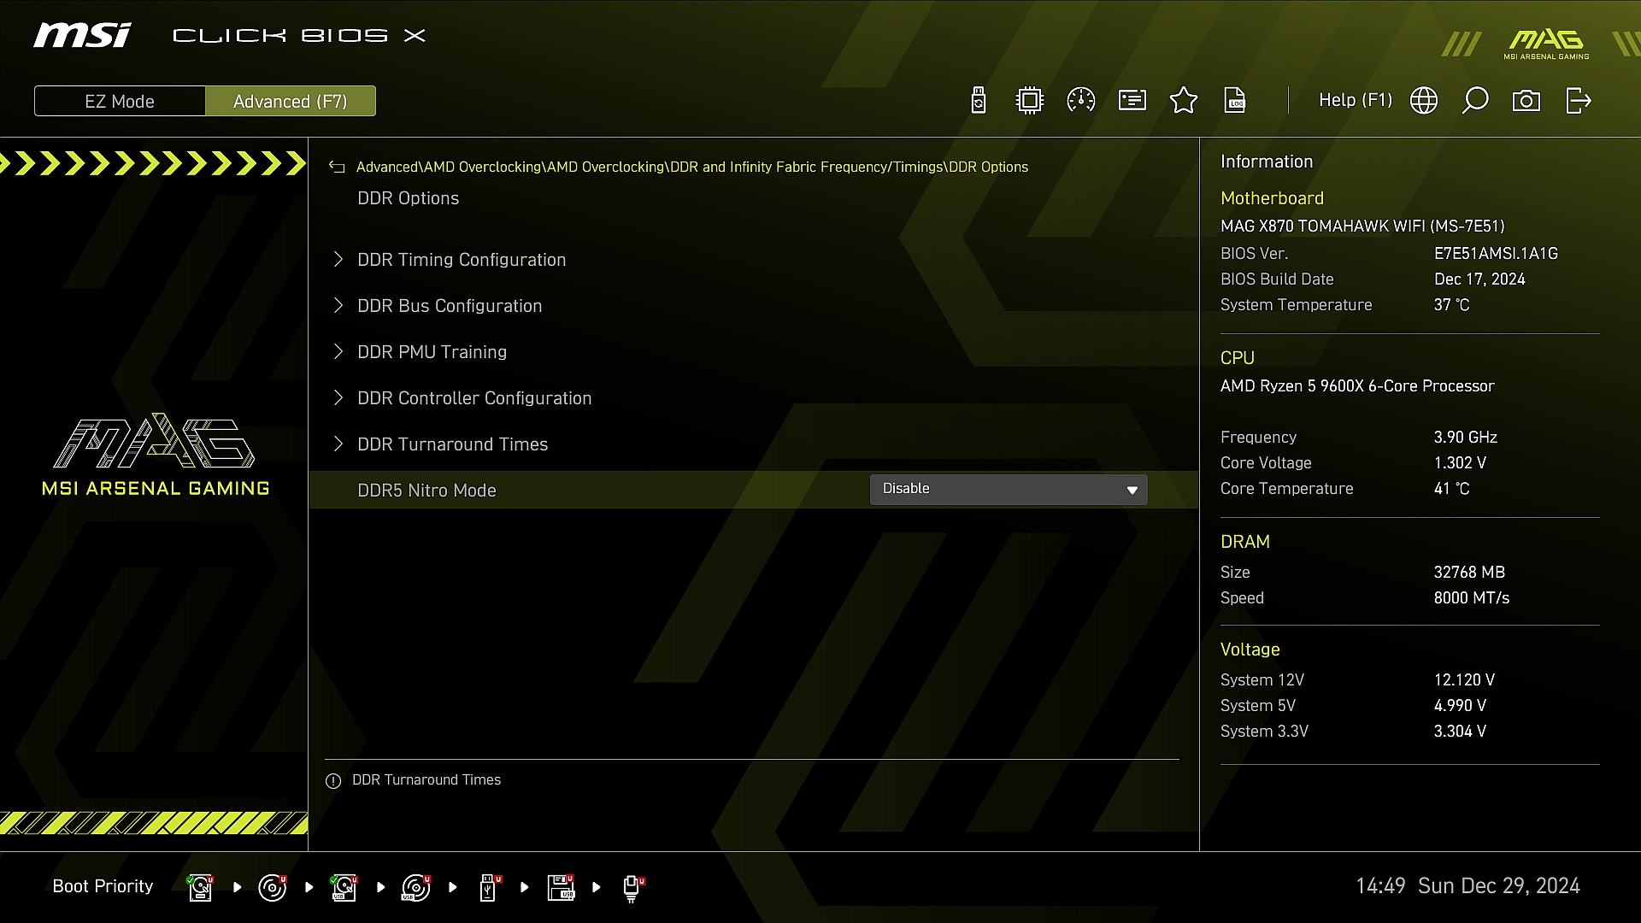The height and width of the screenshot is (923, 1641).
Task: Click the CPU chip icon in toolbar
Action: click(1030, 101)
